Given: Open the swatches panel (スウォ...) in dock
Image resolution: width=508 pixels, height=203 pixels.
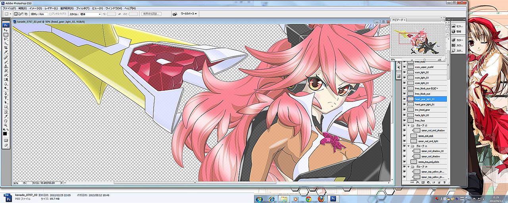Looking at the screenshot, I should click(x=458, y=45).
